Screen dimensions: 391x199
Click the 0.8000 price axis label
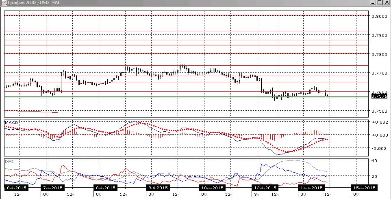(x=379, y=17)
